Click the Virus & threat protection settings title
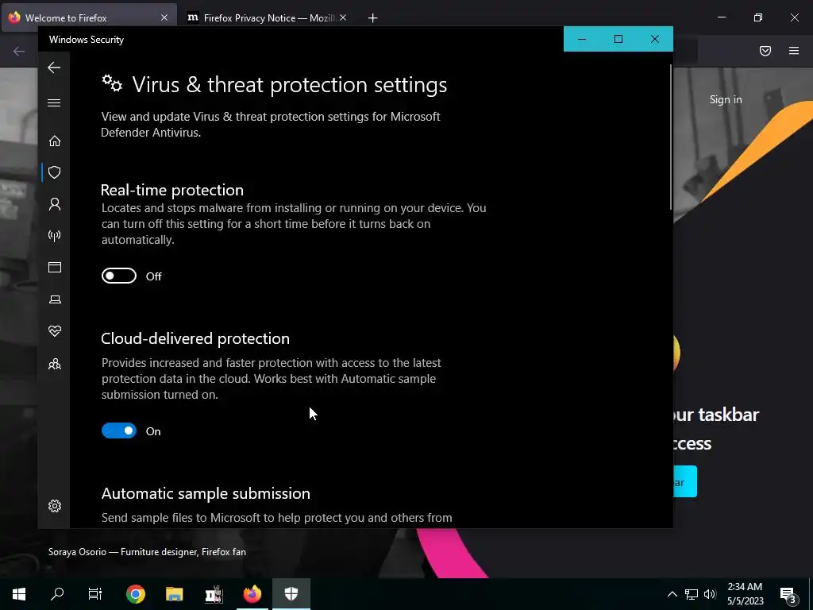Image resolution: width=813 pixels, height=610 pixels. tap(289, 84)
